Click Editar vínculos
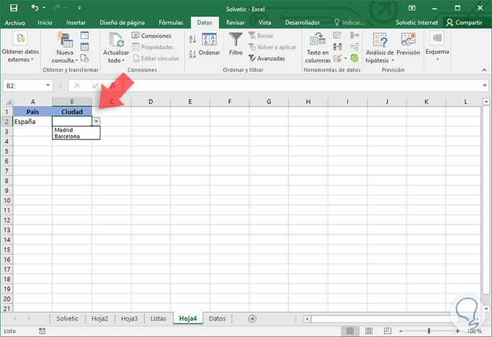492x337 pixels. [x=156, y=59]
